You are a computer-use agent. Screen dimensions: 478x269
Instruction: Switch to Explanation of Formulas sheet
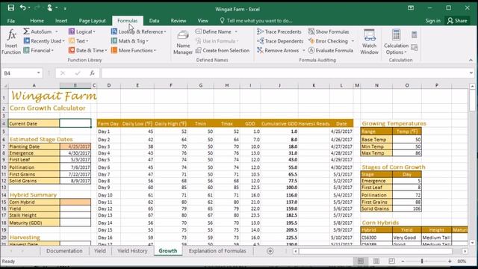pos(217,251)
